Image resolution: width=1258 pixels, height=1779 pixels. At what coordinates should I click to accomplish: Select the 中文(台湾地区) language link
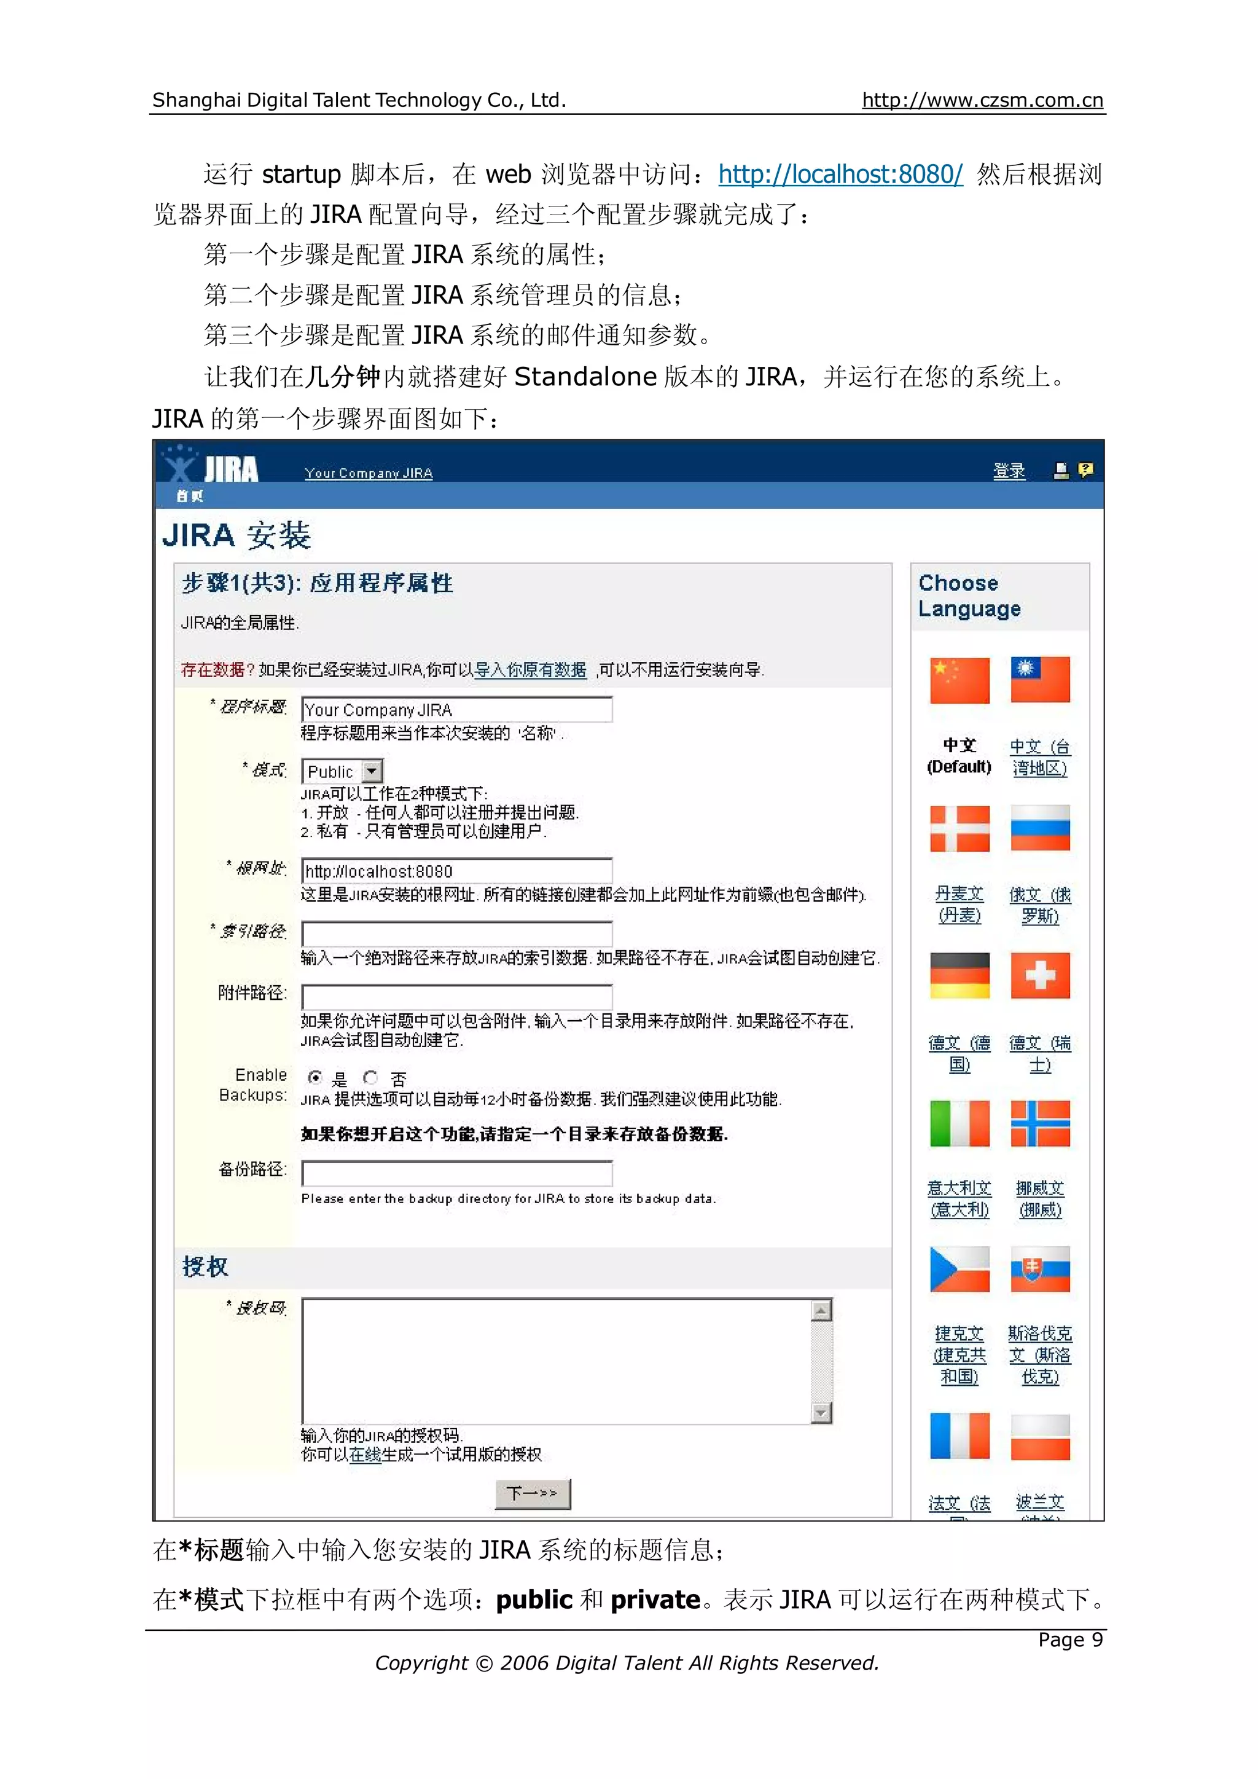1041,757
